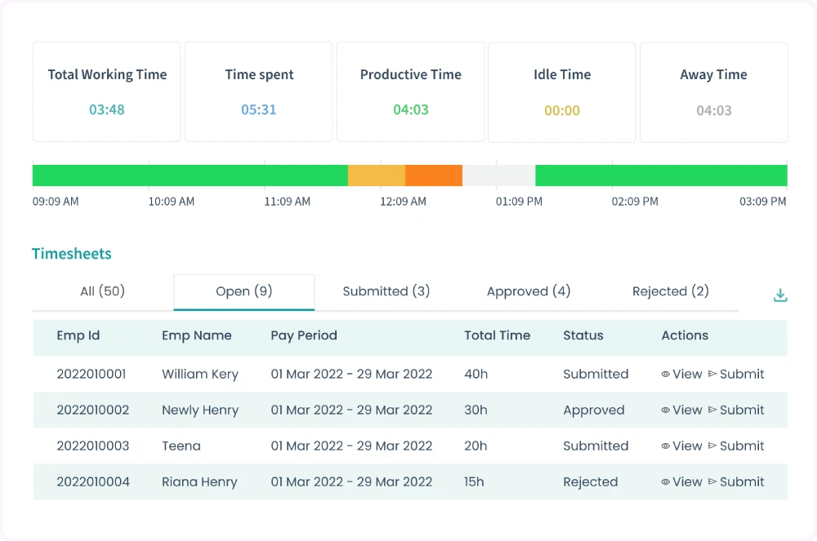Image resolution: width=817 pixels, height=541 pixels.
Task: Click the Status column header
Action: 583,335
